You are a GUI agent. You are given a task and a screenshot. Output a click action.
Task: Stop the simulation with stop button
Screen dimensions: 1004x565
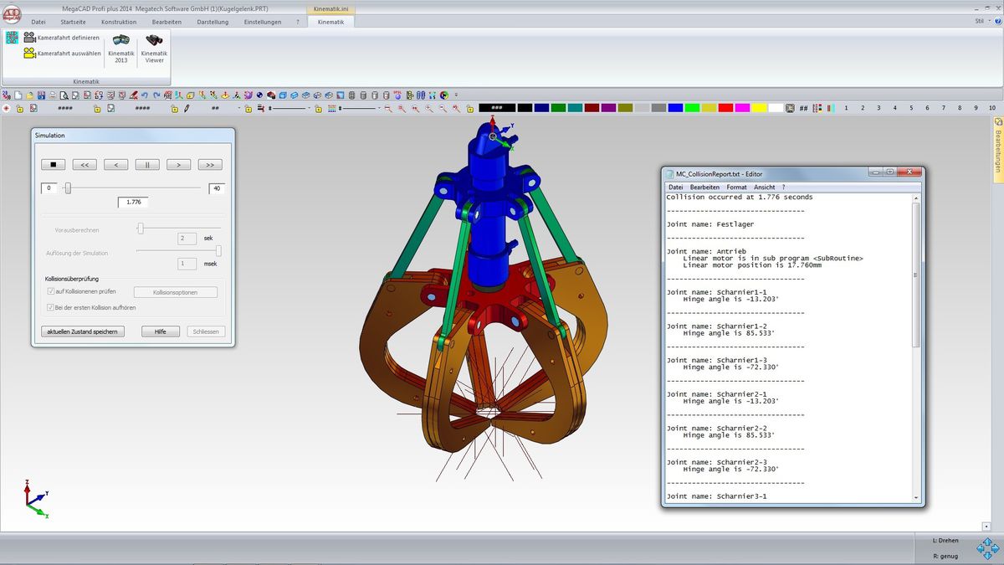click(x=54, y=165)
